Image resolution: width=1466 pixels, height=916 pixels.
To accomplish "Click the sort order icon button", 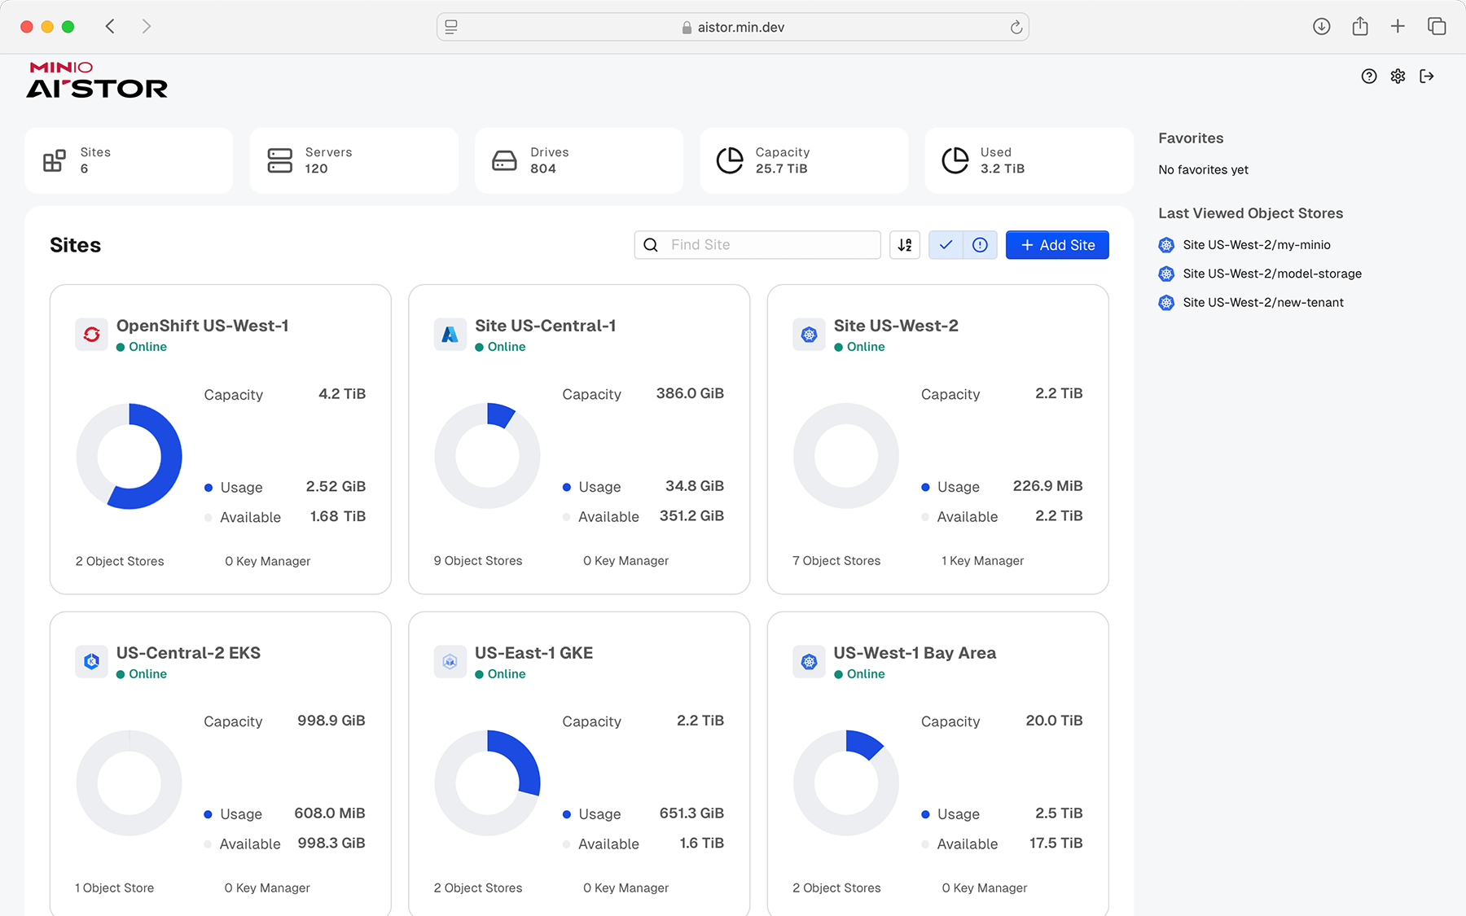I will pyautogui.click(x=905, y=245).
